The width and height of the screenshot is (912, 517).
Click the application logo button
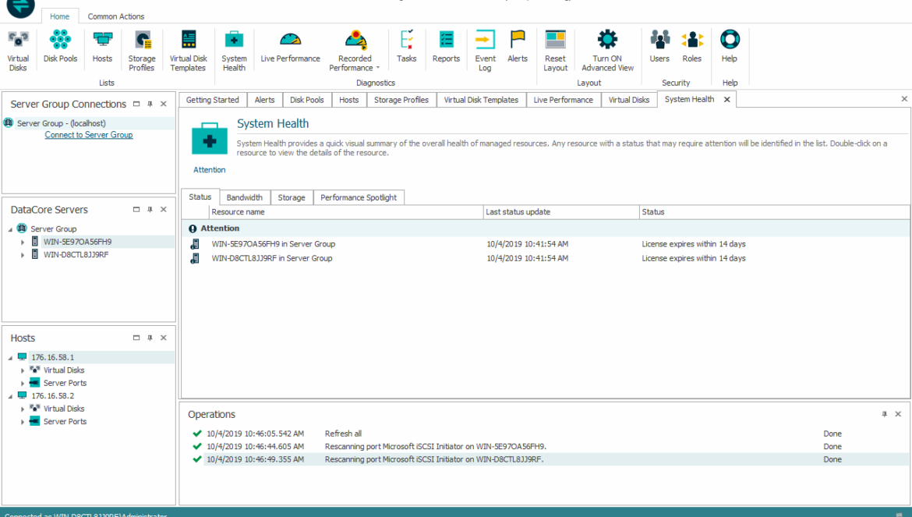pos(20,8)
